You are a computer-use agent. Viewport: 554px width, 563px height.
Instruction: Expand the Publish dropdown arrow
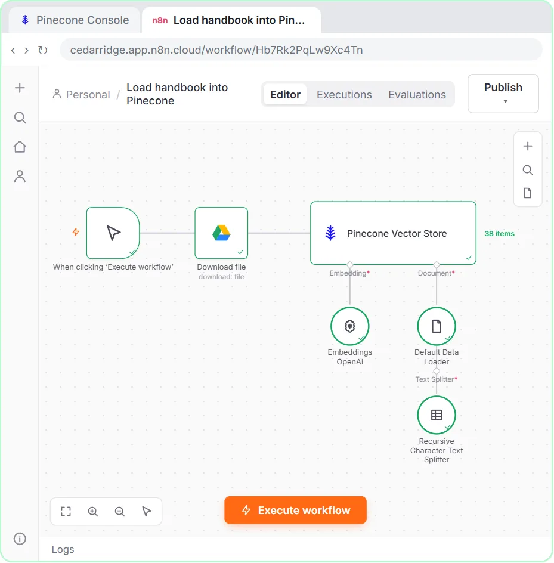click(x=505, y=101)
